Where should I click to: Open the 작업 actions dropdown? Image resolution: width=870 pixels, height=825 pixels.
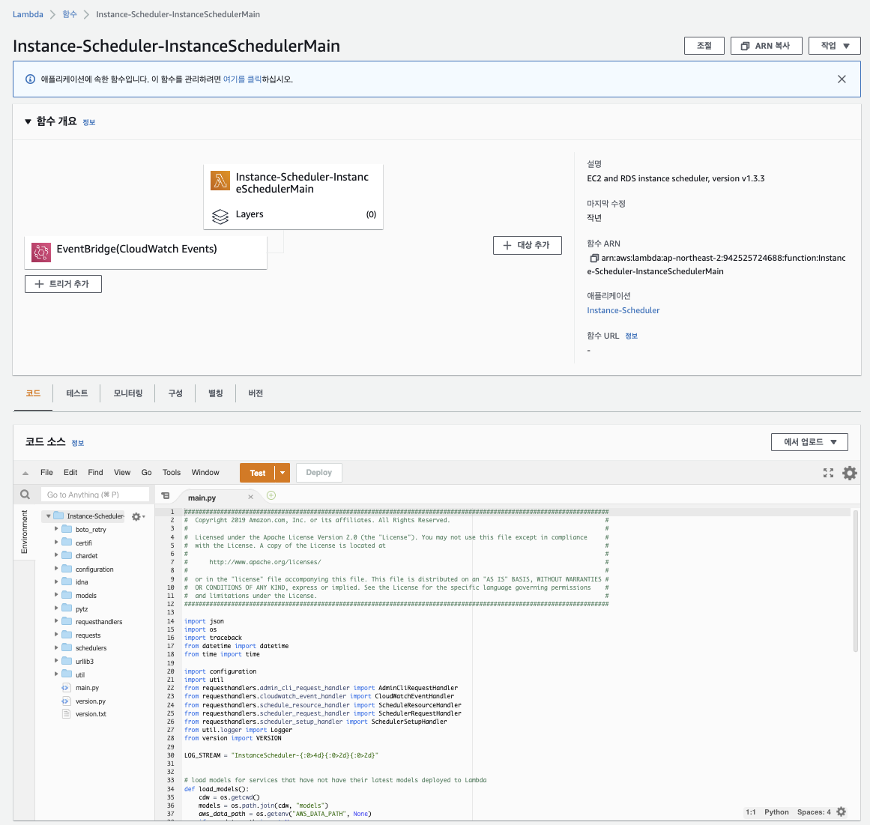835,46
